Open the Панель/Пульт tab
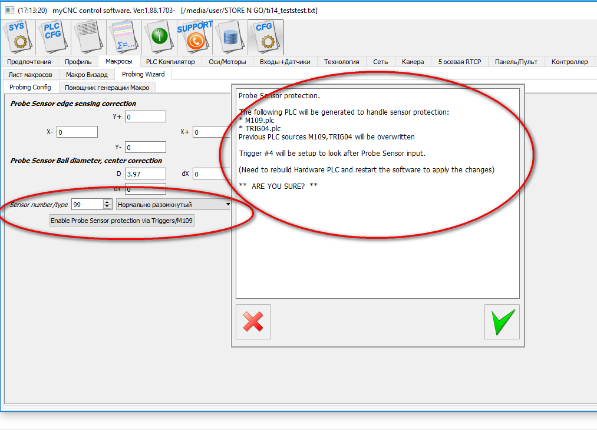This screenshot has height=430, width=597. [516, 62]
